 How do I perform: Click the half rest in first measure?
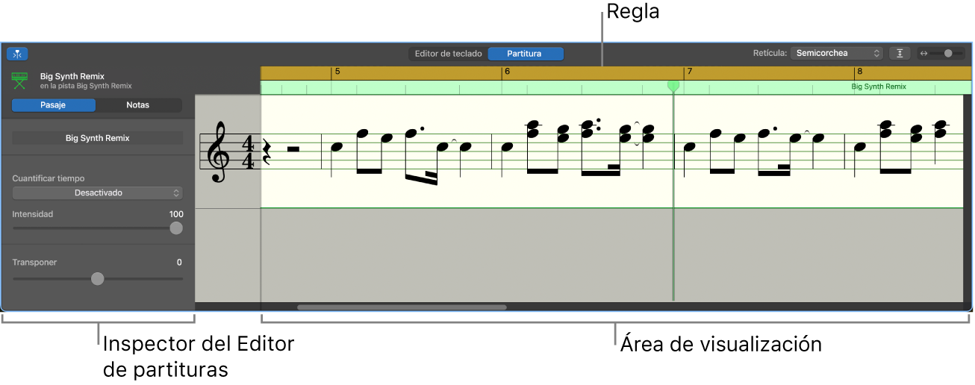pos(293,149)
